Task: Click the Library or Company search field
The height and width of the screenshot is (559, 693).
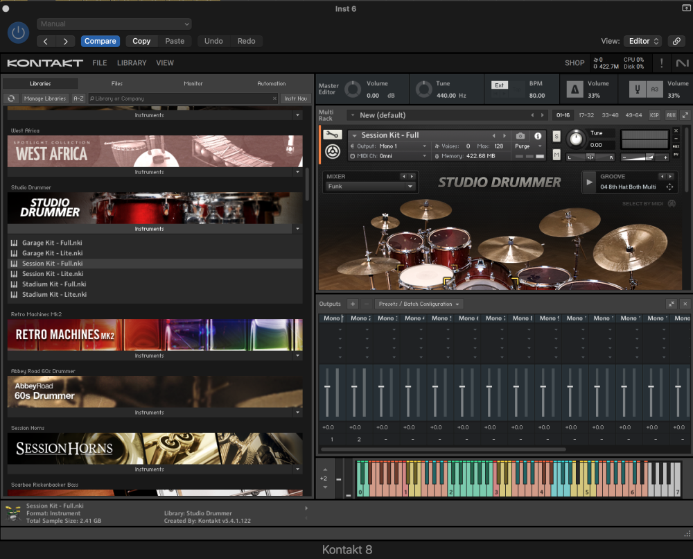Action: (x=183, y=98)
